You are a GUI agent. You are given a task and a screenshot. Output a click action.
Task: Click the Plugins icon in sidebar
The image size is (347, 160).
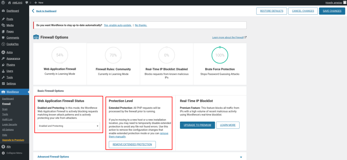tap(3, 65)
